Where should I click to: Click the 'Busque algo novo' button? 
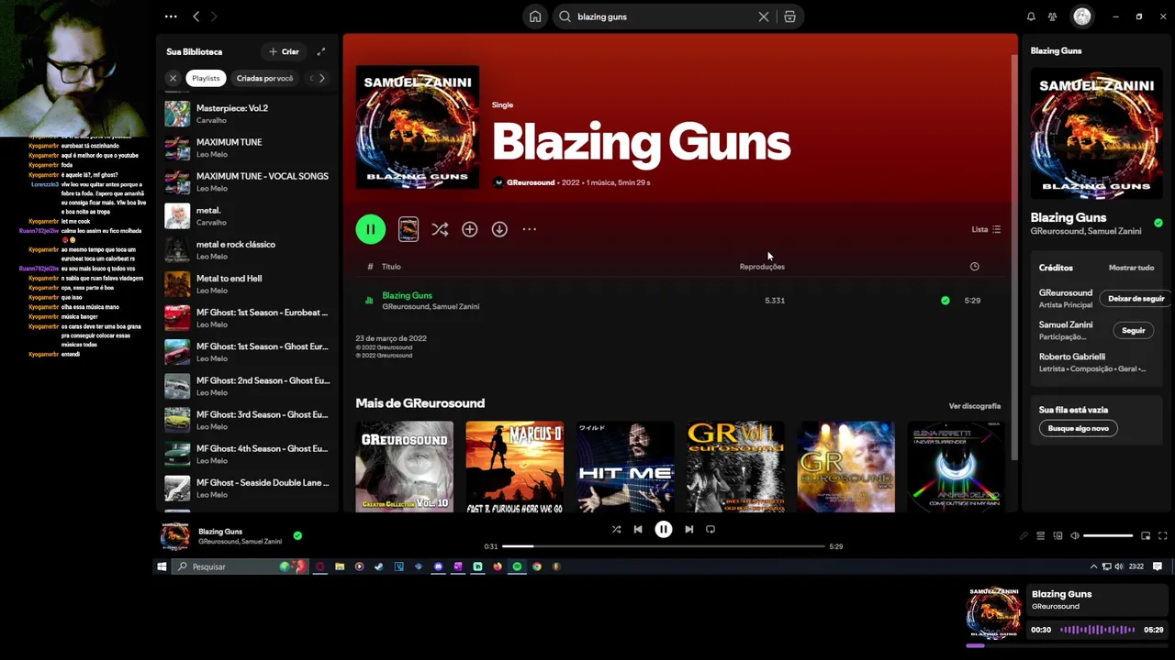click(x=1079, y=428)
